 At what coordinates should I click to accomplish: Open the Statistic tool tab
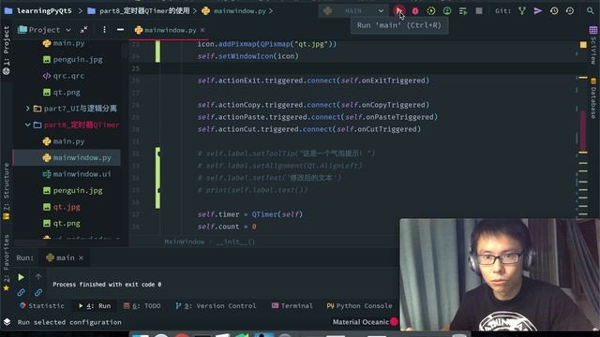tap(41, 306)
